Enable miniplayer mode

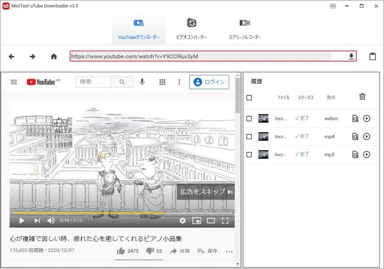(x=196, y=221)
